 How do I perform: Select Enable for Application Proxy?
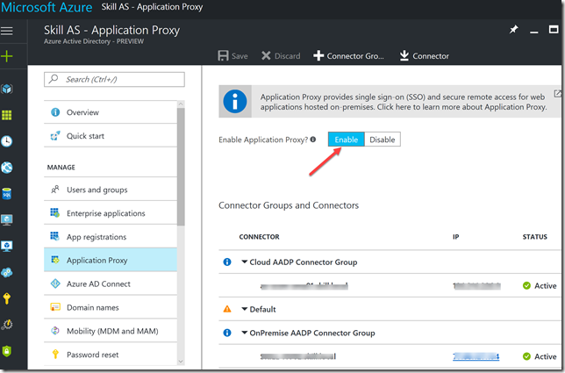(346, 140)
